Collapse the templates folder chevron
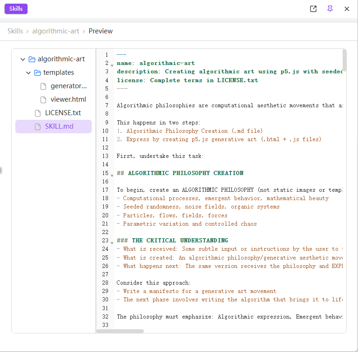 tap(29, 73)
